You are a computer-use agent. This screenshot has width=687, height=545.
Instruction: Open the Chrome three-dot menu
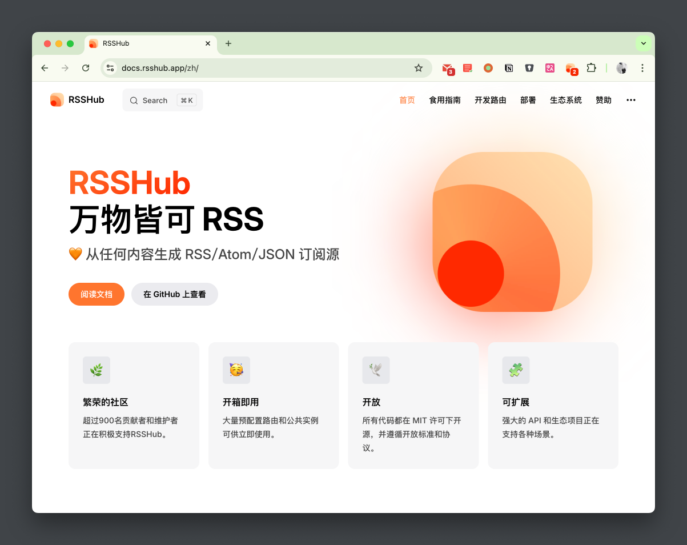point(642,68)
